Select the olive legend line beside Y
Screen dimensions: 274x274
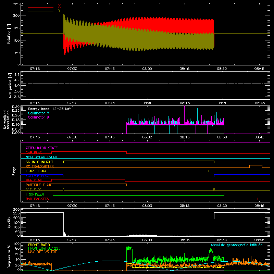(x=41, y=12)
